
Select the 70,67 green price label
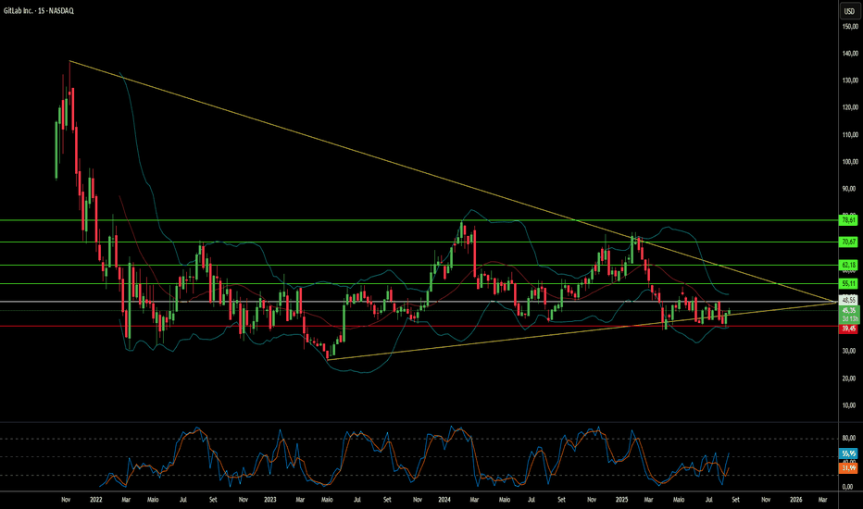(x=849, y=242)
